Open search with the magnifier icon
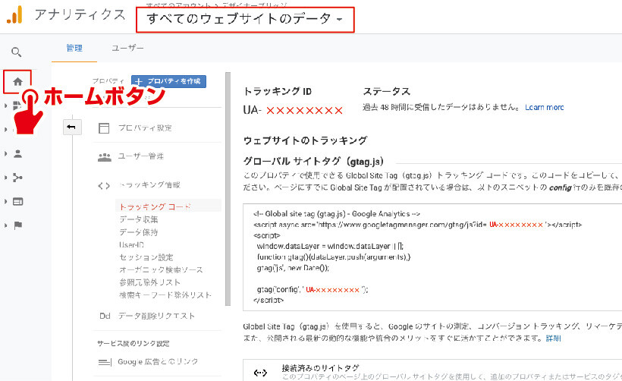The image size is (622, 381). point(17,52)
